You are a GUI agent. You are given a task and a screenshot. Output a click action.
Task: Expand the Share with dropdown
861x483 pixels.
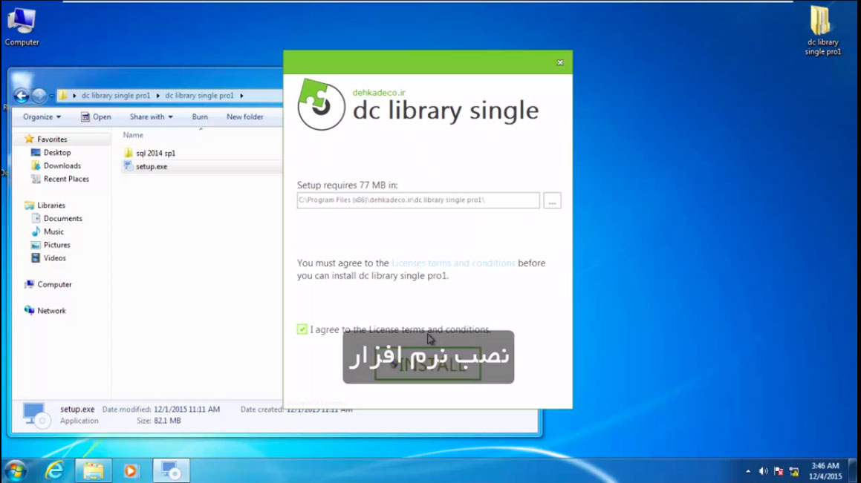(151, 116)
